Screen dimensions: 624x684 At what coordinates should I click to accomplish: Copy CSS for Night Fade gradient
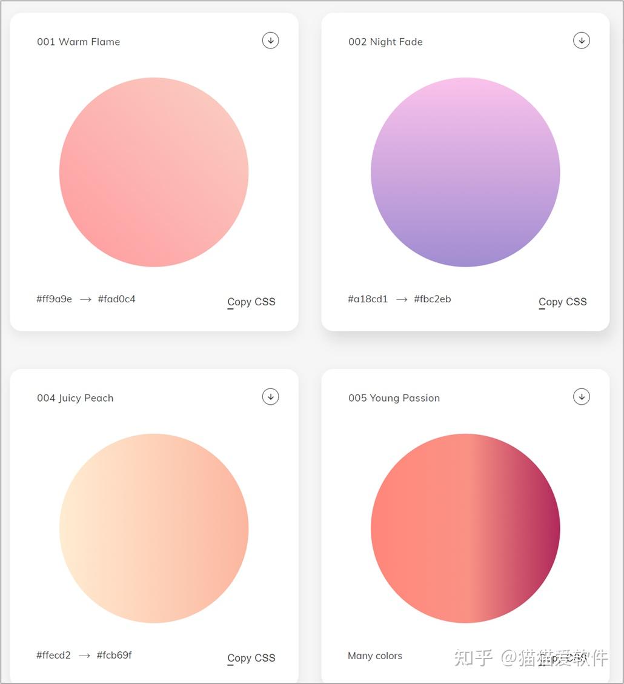tap(562, 302)
